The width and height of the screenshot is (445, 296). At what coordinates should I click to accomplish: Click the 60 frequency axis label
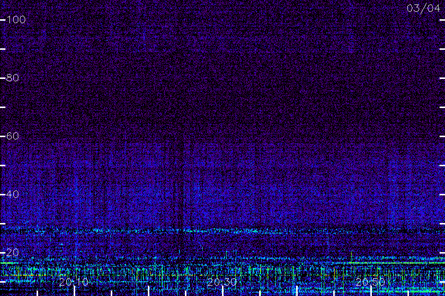pyautogui.click(x=12, y=136)
